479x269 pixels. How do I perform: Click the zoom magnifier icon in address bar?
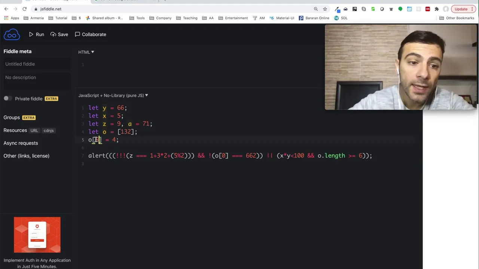pyautogui.click(x=316, y=9)
